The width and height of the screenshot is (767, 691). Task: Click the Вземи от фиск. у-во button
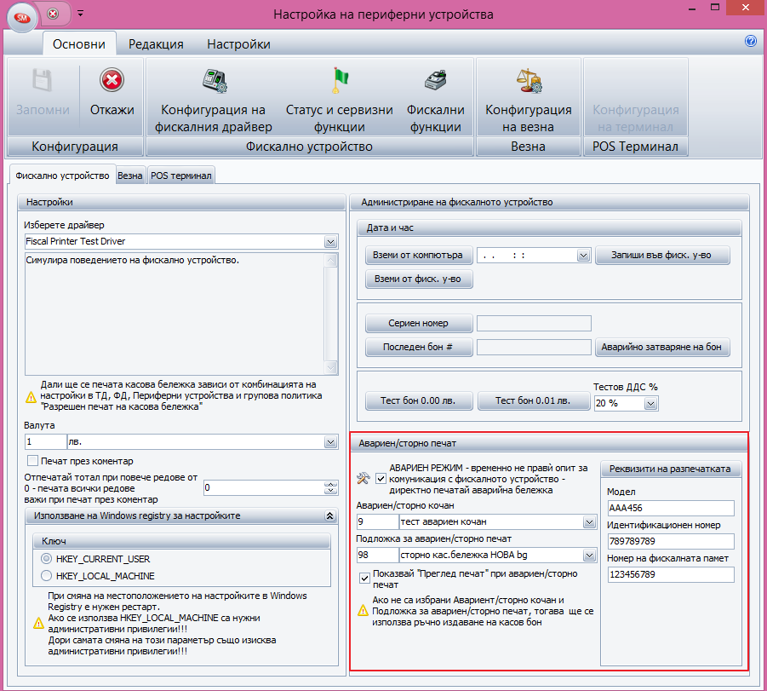[x=419, y=279]
